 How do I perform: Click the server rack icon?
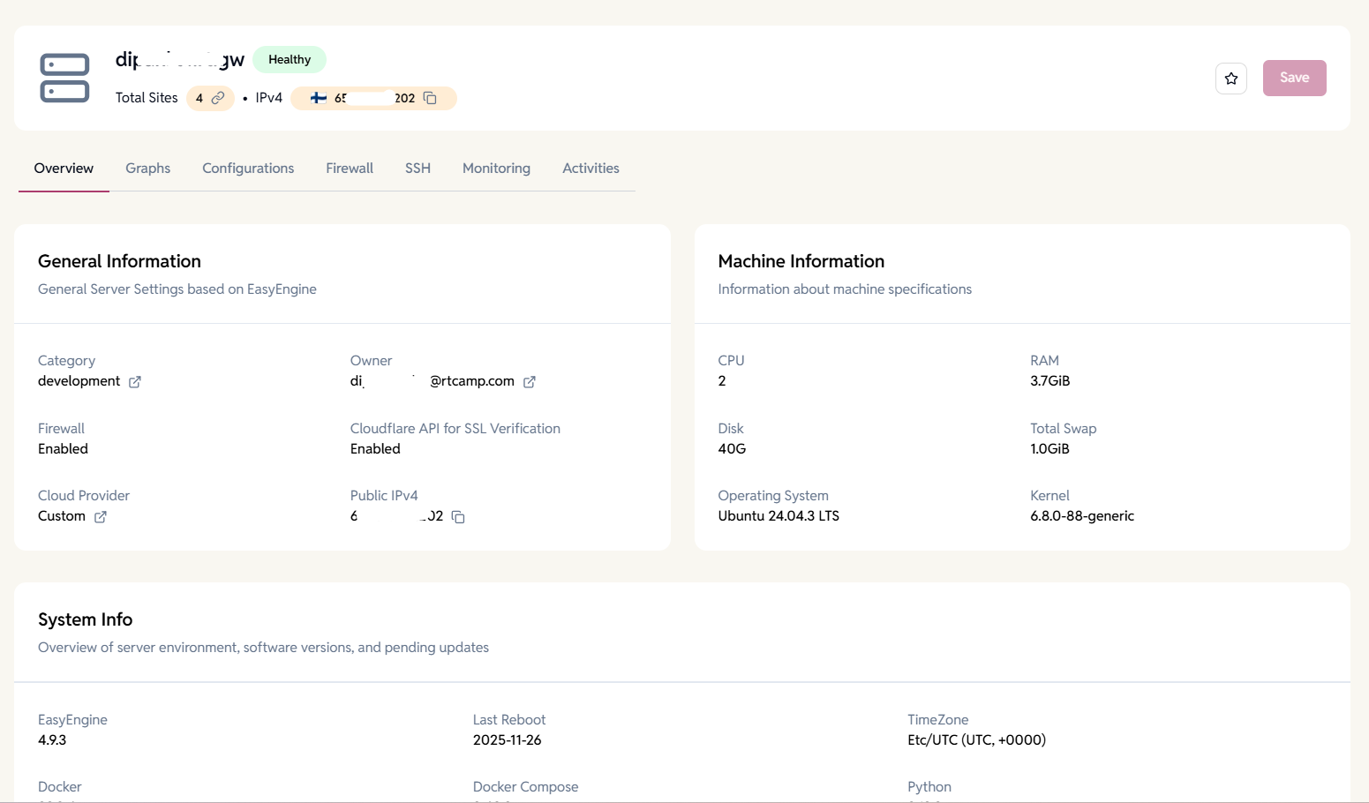64,78
